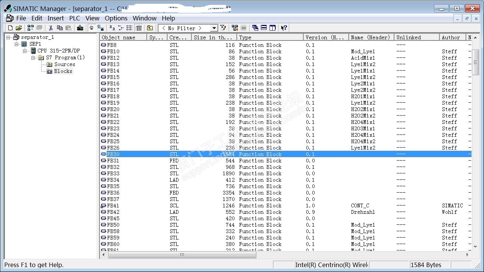Click the SIMATIC author cell

452,206
